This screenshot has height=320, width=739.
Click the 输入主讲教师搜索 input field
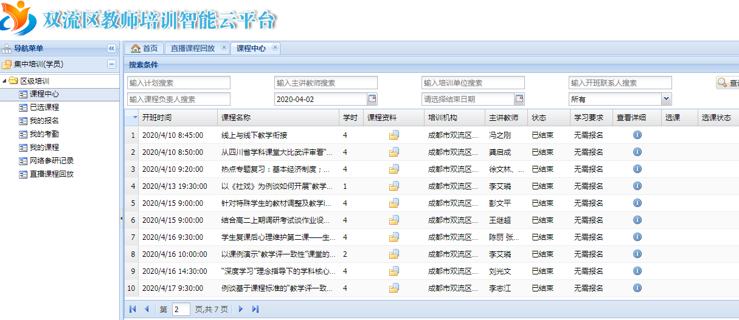click(325, 83)
